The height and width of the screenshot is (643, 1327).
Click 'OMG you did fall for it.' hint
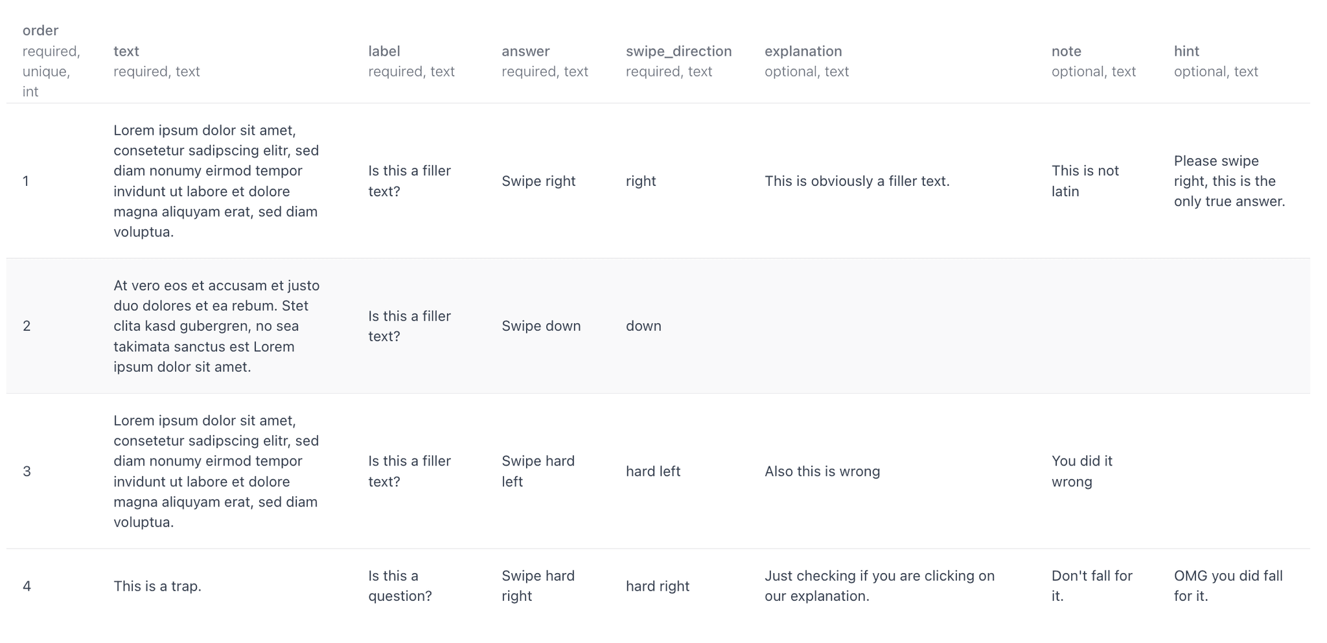(x=1228, y=586)
